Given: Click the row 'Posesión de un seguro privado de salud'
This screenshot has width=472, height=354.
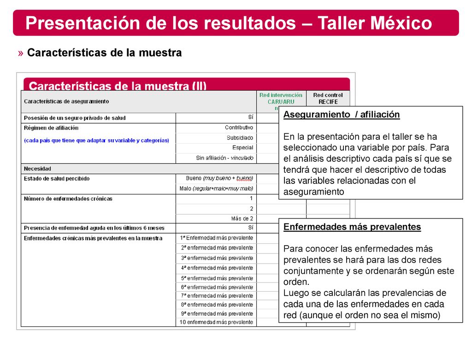Looking at the screenshot, I should (75, 118).
